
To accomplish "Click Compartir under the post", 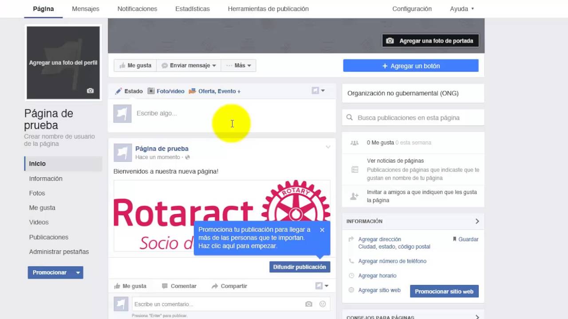I will [x=229, y=286].
